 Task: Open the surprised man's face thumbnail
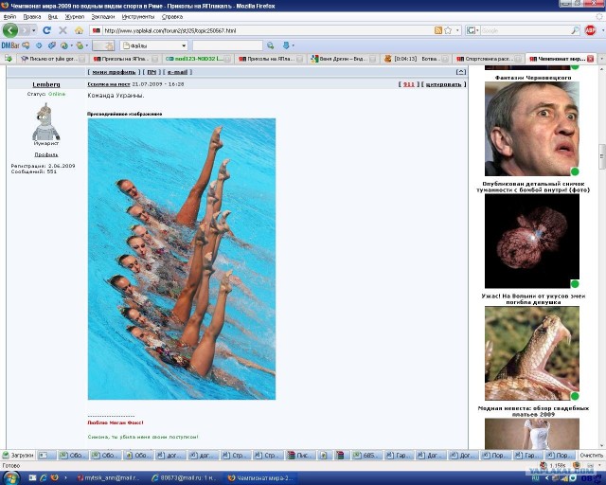pyautogui.click(x=532, y=129)
